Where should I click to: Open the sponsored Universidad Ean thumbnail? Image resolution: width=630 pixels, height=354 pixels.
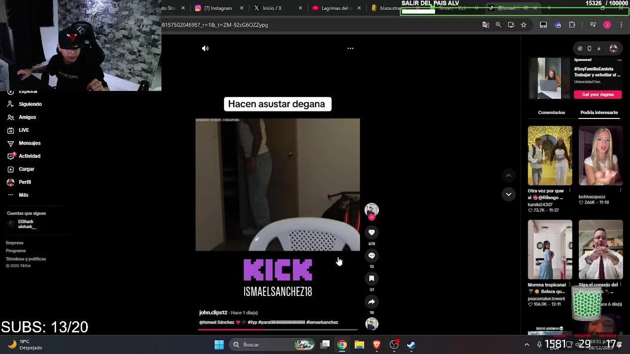pyautogui.click(x=549, y=78)
